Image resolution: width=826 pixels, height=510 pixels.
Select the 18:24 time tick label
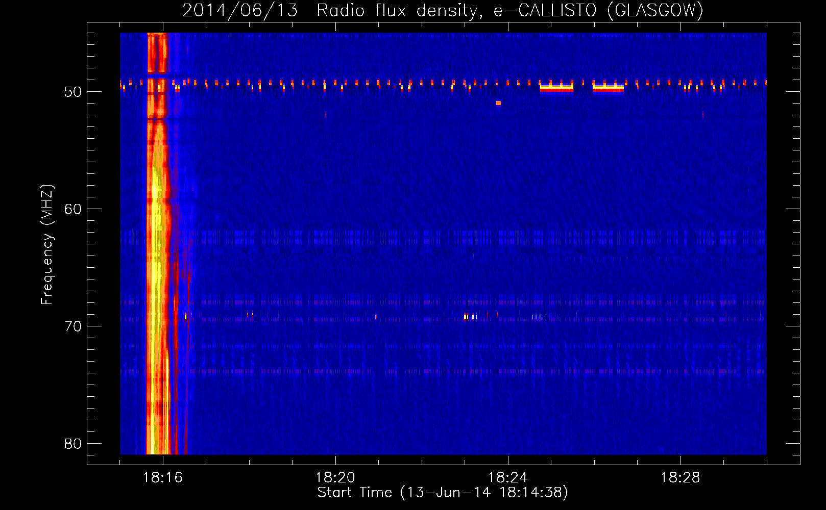pos(508,478)
